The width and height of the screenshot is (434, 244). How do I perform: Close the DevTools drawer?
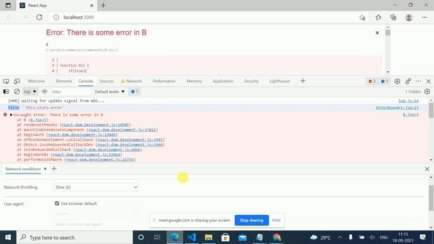(427, 169)
